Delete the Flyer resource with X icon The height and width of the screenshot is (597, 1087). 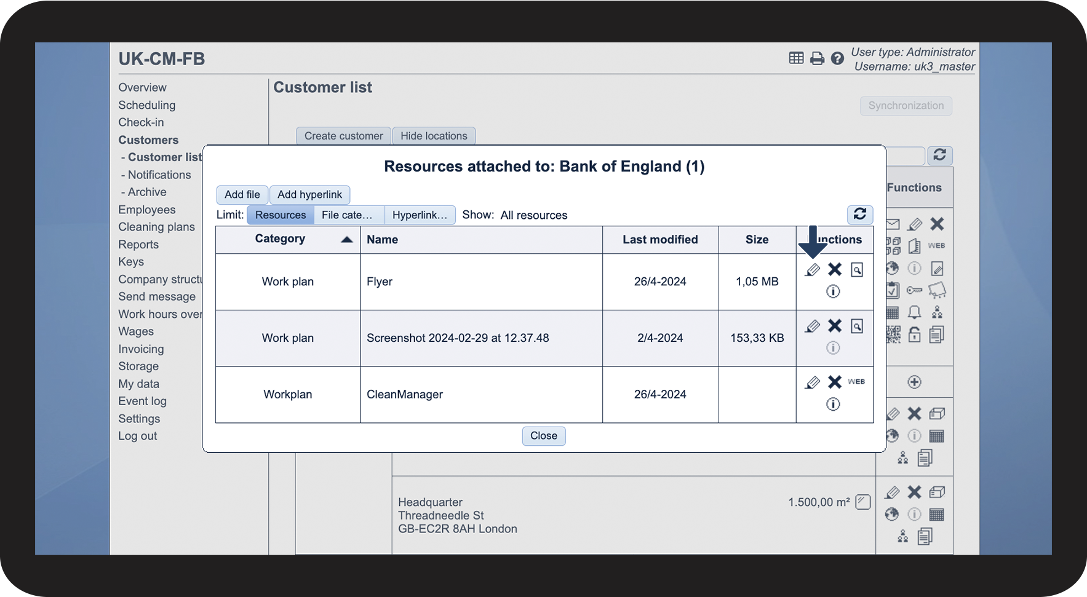835,269
